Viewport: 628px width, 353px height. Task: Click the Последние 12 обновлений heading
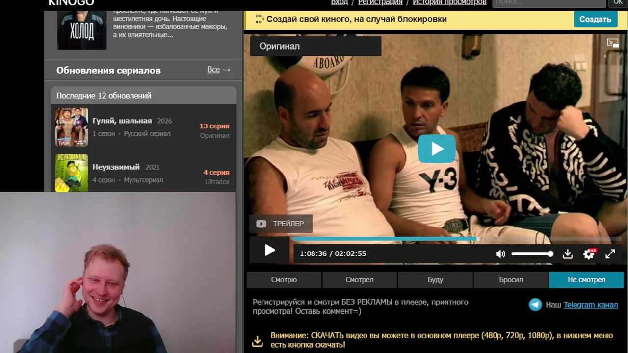coord(104,96)
